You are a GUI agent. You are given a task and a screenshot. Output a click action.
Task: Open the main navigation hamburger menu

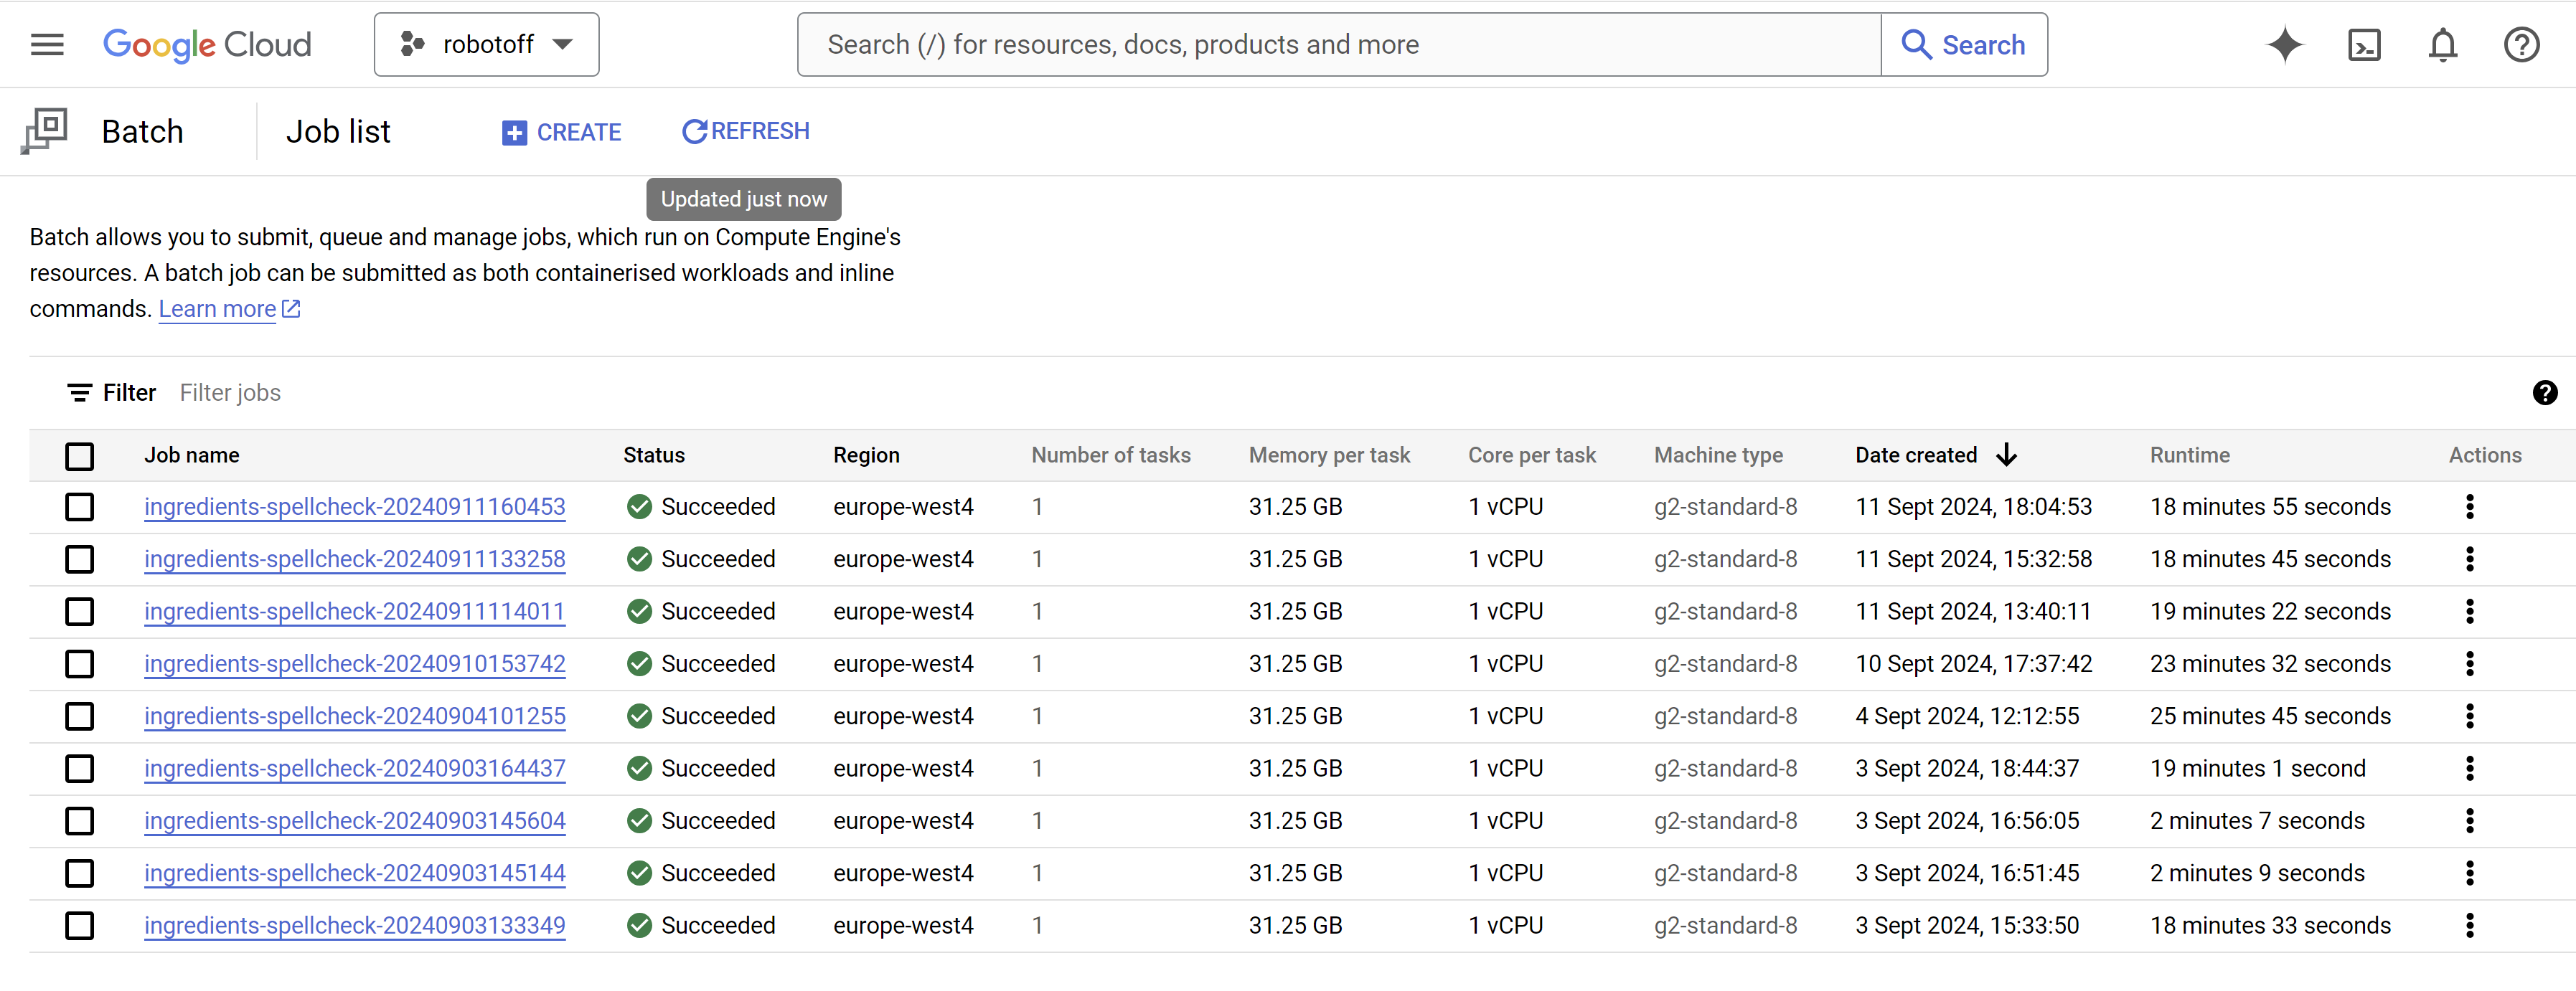(47, 44)
